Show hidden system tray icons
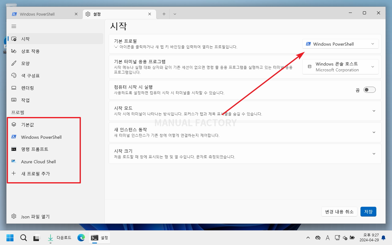The height and width of the screenshot is (245, 392). coord(308,238)
